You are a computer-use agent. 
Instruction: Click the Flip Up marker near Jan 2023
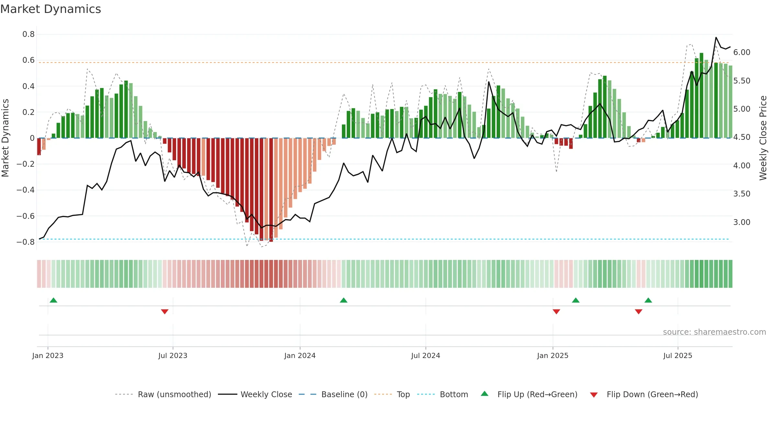coord(54,300)
